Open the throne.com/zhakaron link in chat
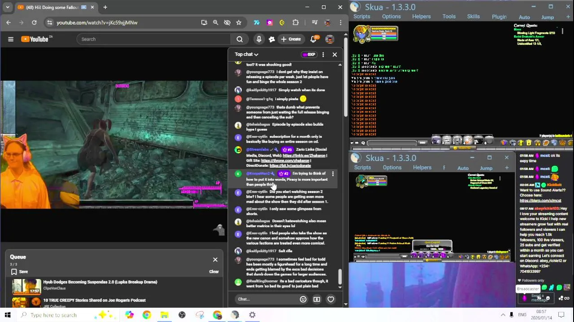The height and width of the screenshot is (322, 574). (286, 161)
